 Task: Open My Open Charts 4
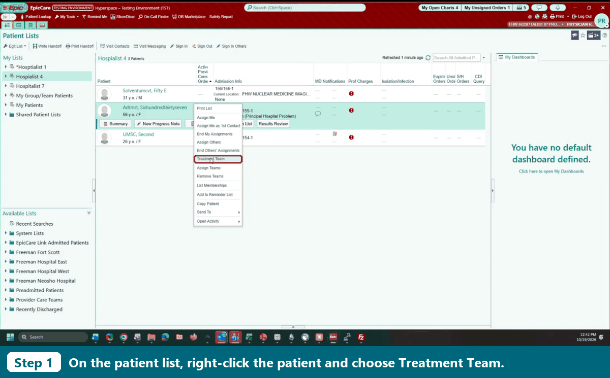[x=440, y=8]
